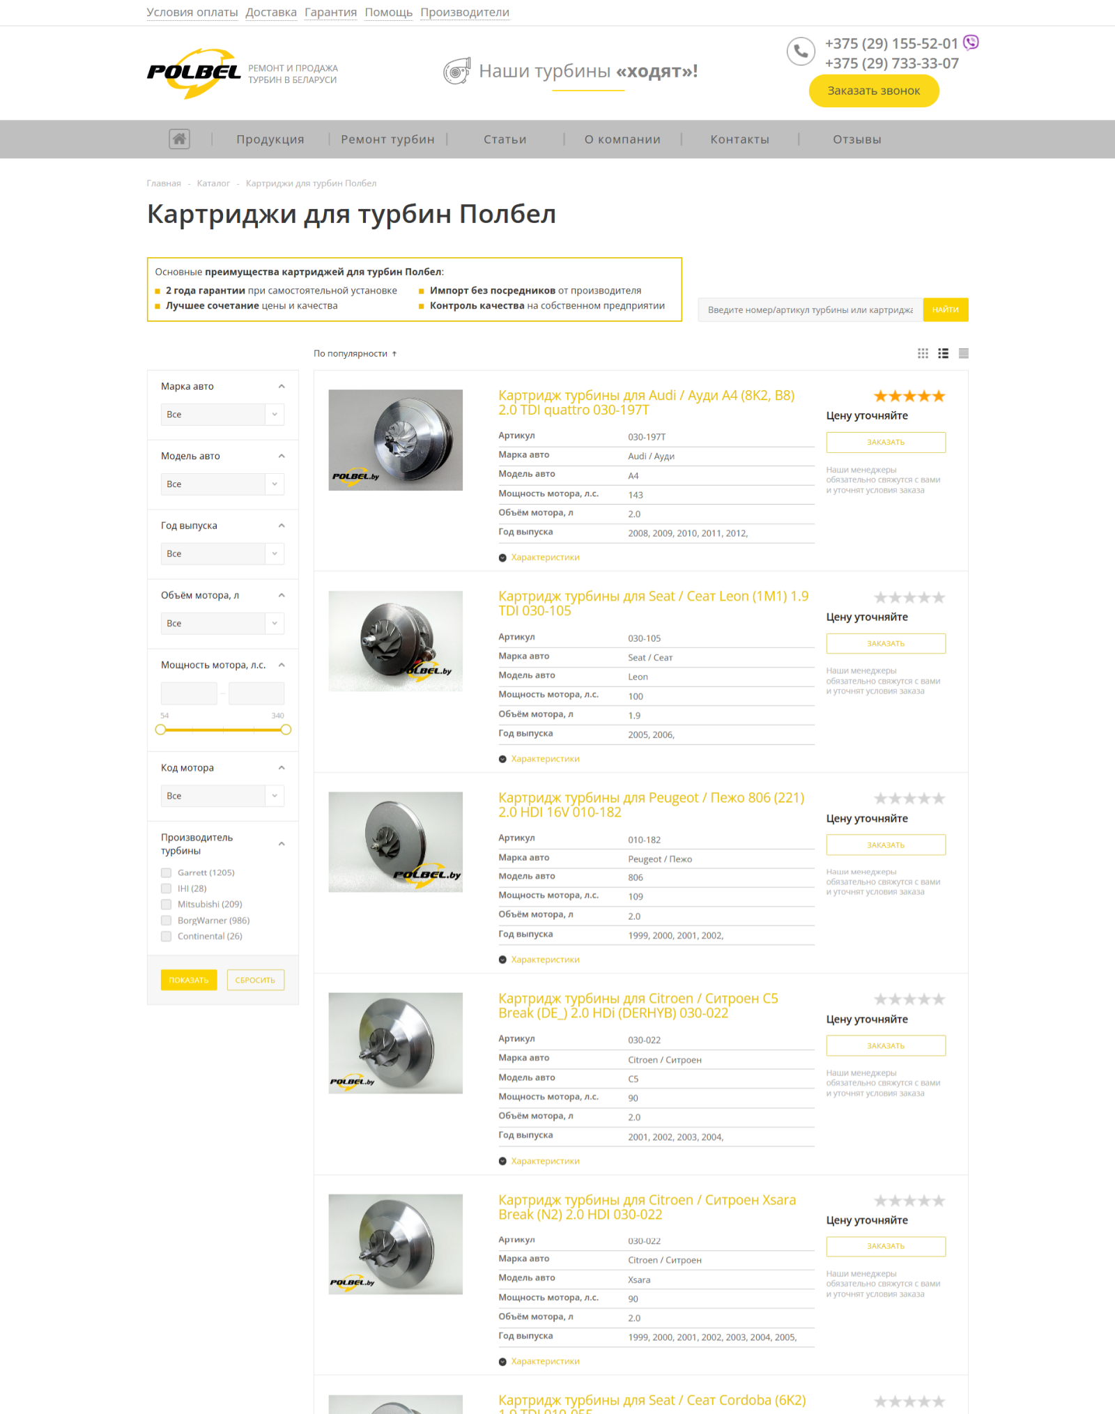1115x1414 pixels.
Task: Switch to compact table view icon
Action: tap(963, 353)
